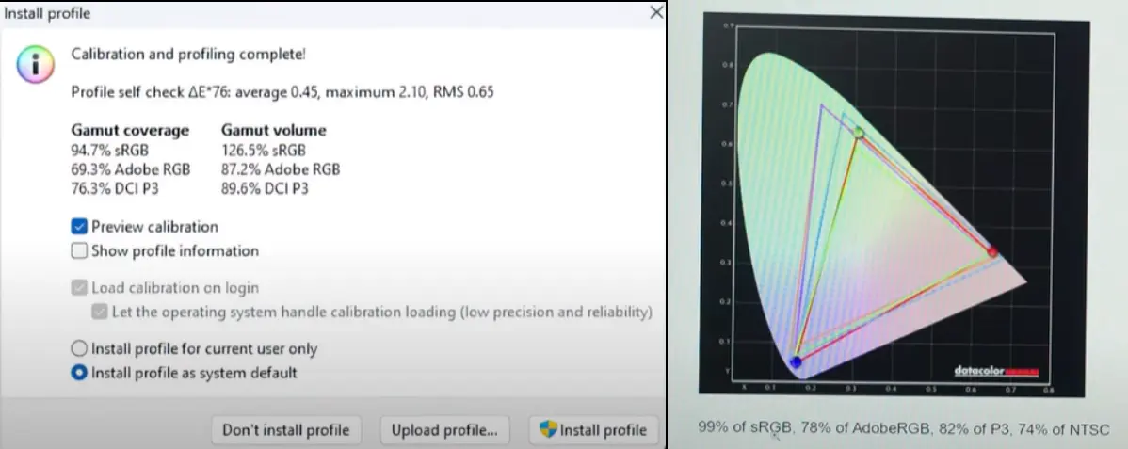Click Calibration and profiling complete! text
Image resolution: width=1128 pixels, height=449 pixels.
187,54
